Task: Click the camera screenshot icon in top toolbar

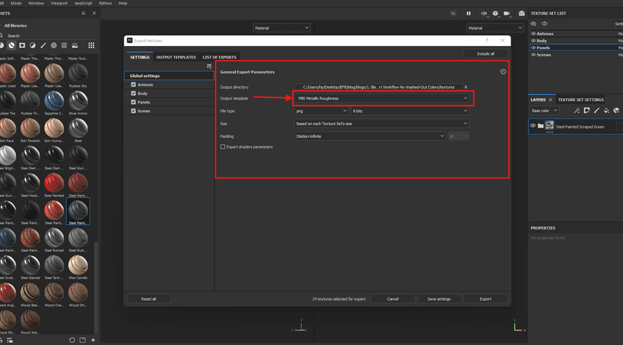Action: [521, 13]
